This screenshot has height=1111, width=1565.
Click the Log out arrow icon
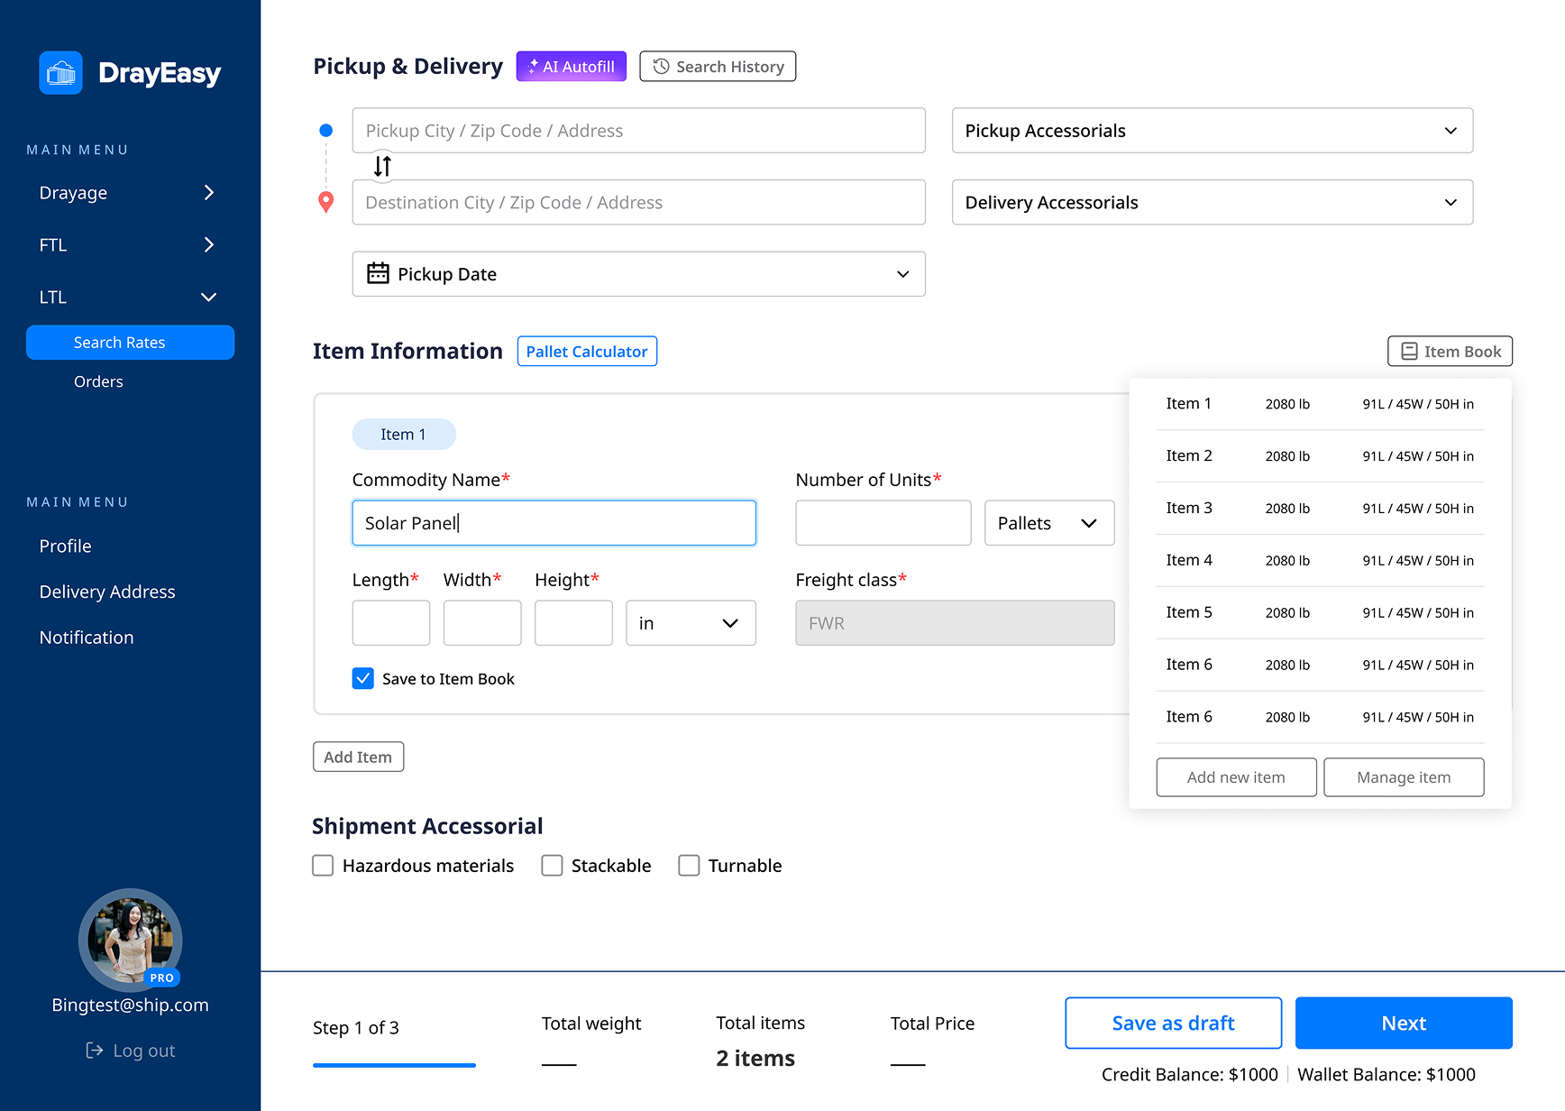click(x=94, y=1051)
